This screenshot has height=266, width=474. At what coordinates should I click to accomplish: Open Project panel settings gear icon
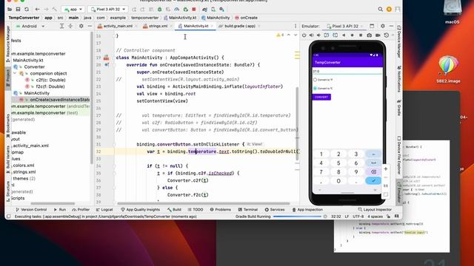pyautogui.click(x=81, y=27)
